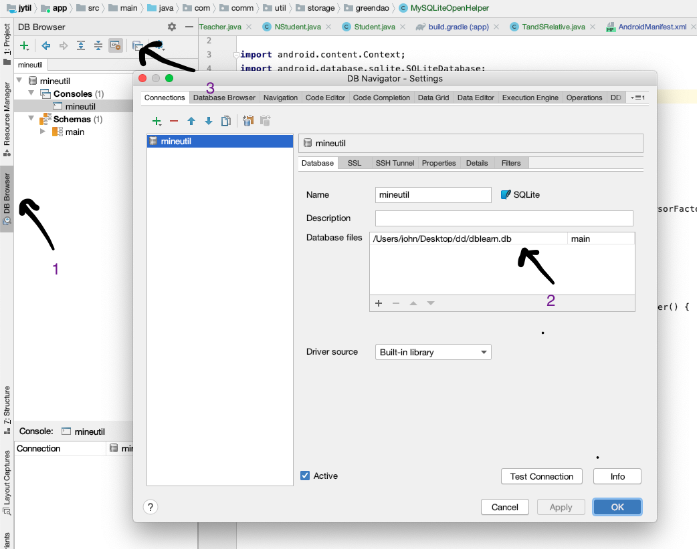
Task: Open Driver source dropdown
Action: tap(433, 352)
